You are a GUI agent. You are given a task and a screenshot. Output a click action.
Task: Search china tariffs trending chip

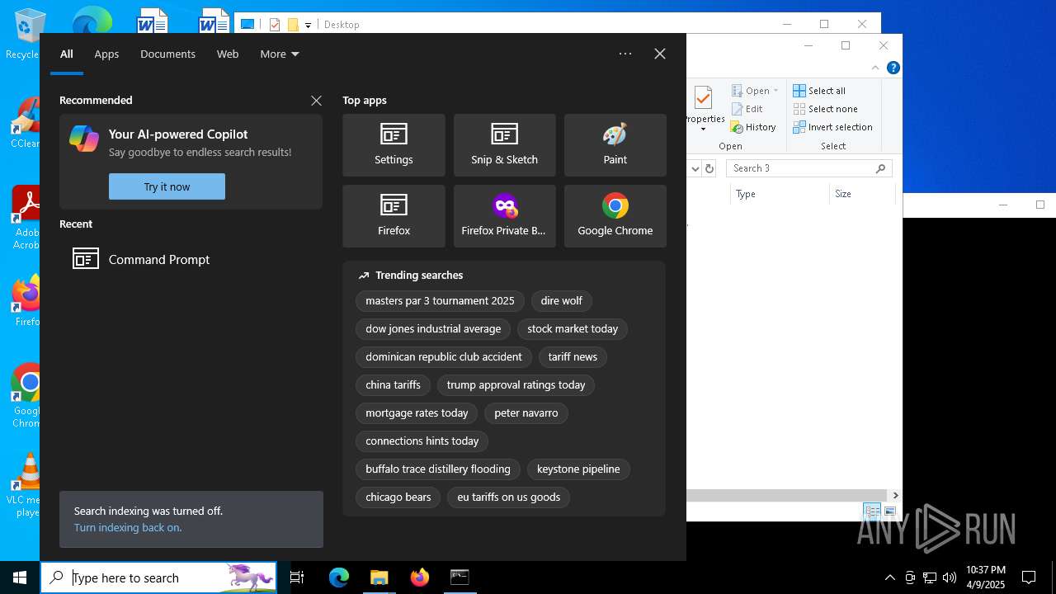393,385
